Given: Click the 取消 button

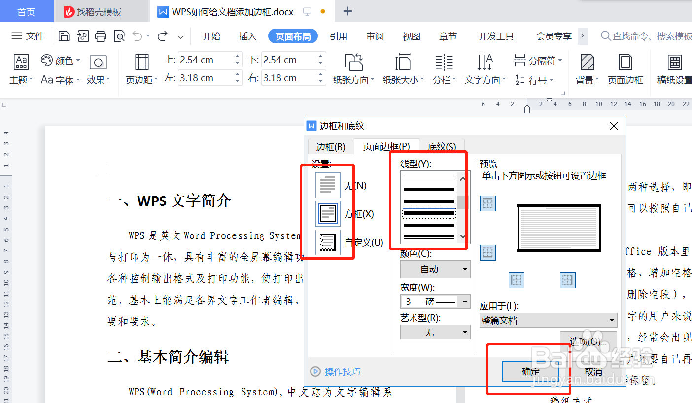Looking at the screenshot, I should [x=593, y=372].
